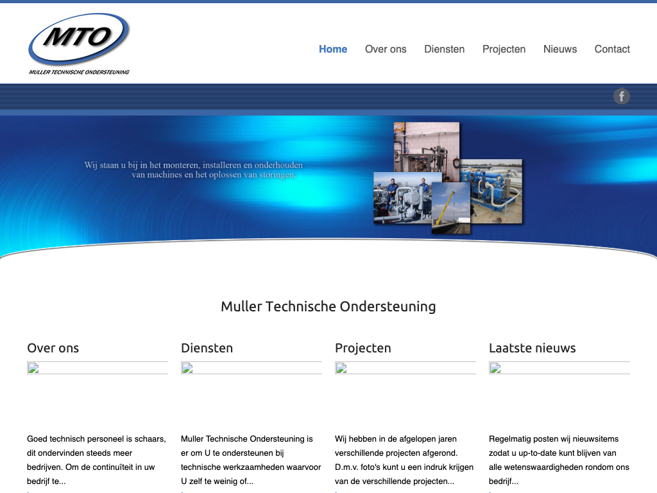Click broken image icon under Diensten
This screenshot has width=657, height=493.
(187, 368)
